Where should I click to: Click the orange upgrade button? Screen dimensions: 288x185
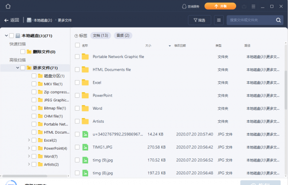[220, 6]
